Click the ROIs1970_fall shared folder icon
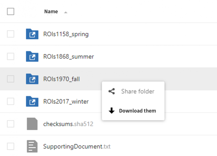Image resolution: width=217 pixels, height=156 pixels. [32, 79]
